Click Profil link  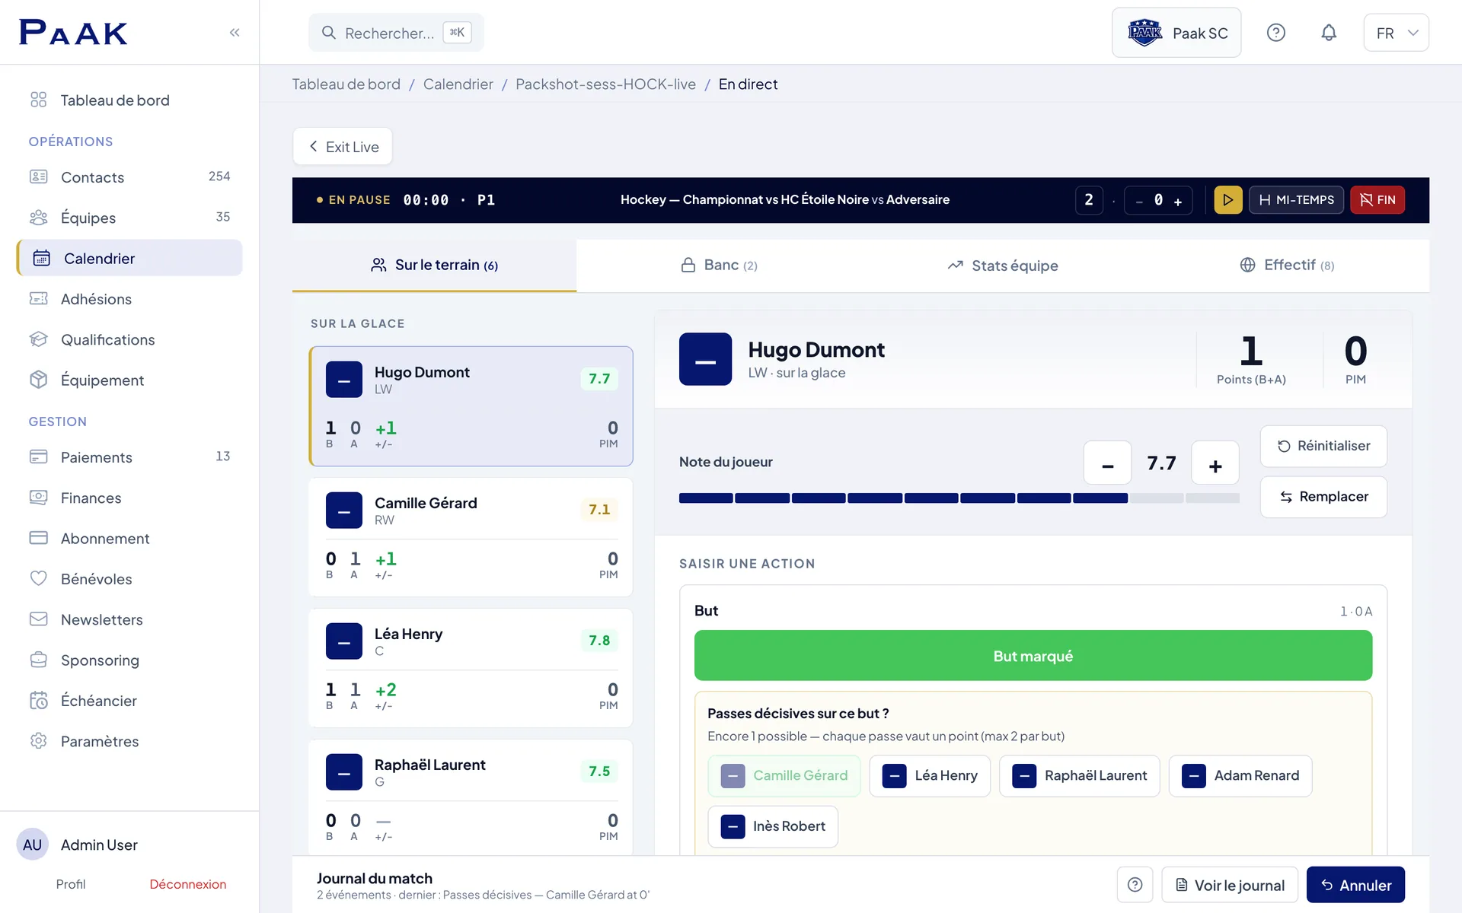pyautogui.click(x=71, y=884)
